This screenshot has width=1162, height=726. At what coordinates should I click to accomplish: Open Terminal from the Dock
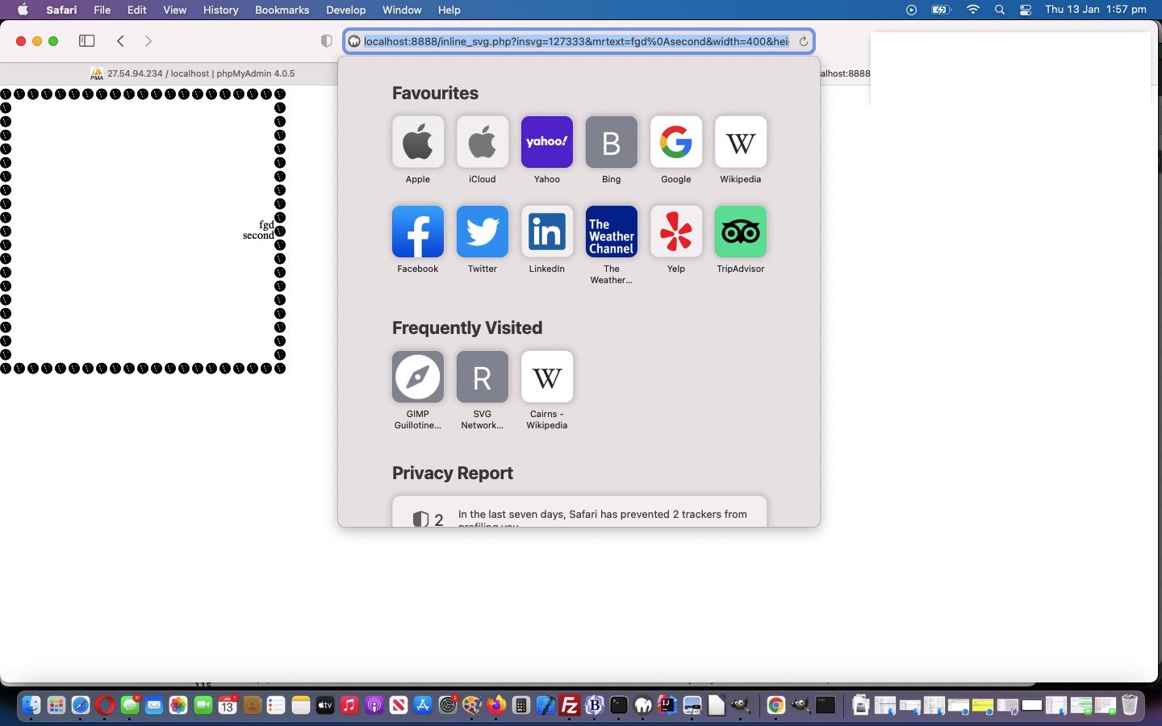[619, 705]
